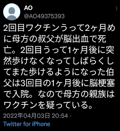Click tweet line starting で入院。なので母方

(59, 94)
